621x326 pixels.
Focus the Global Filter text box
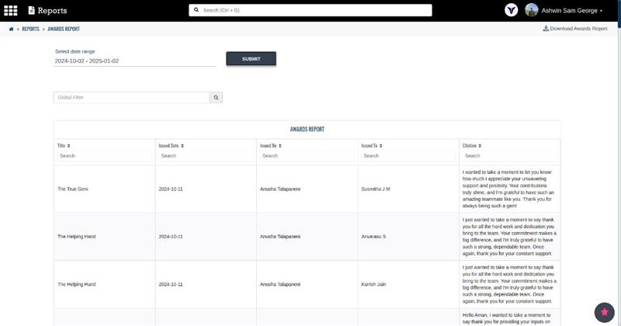click(x=132, y=98)
